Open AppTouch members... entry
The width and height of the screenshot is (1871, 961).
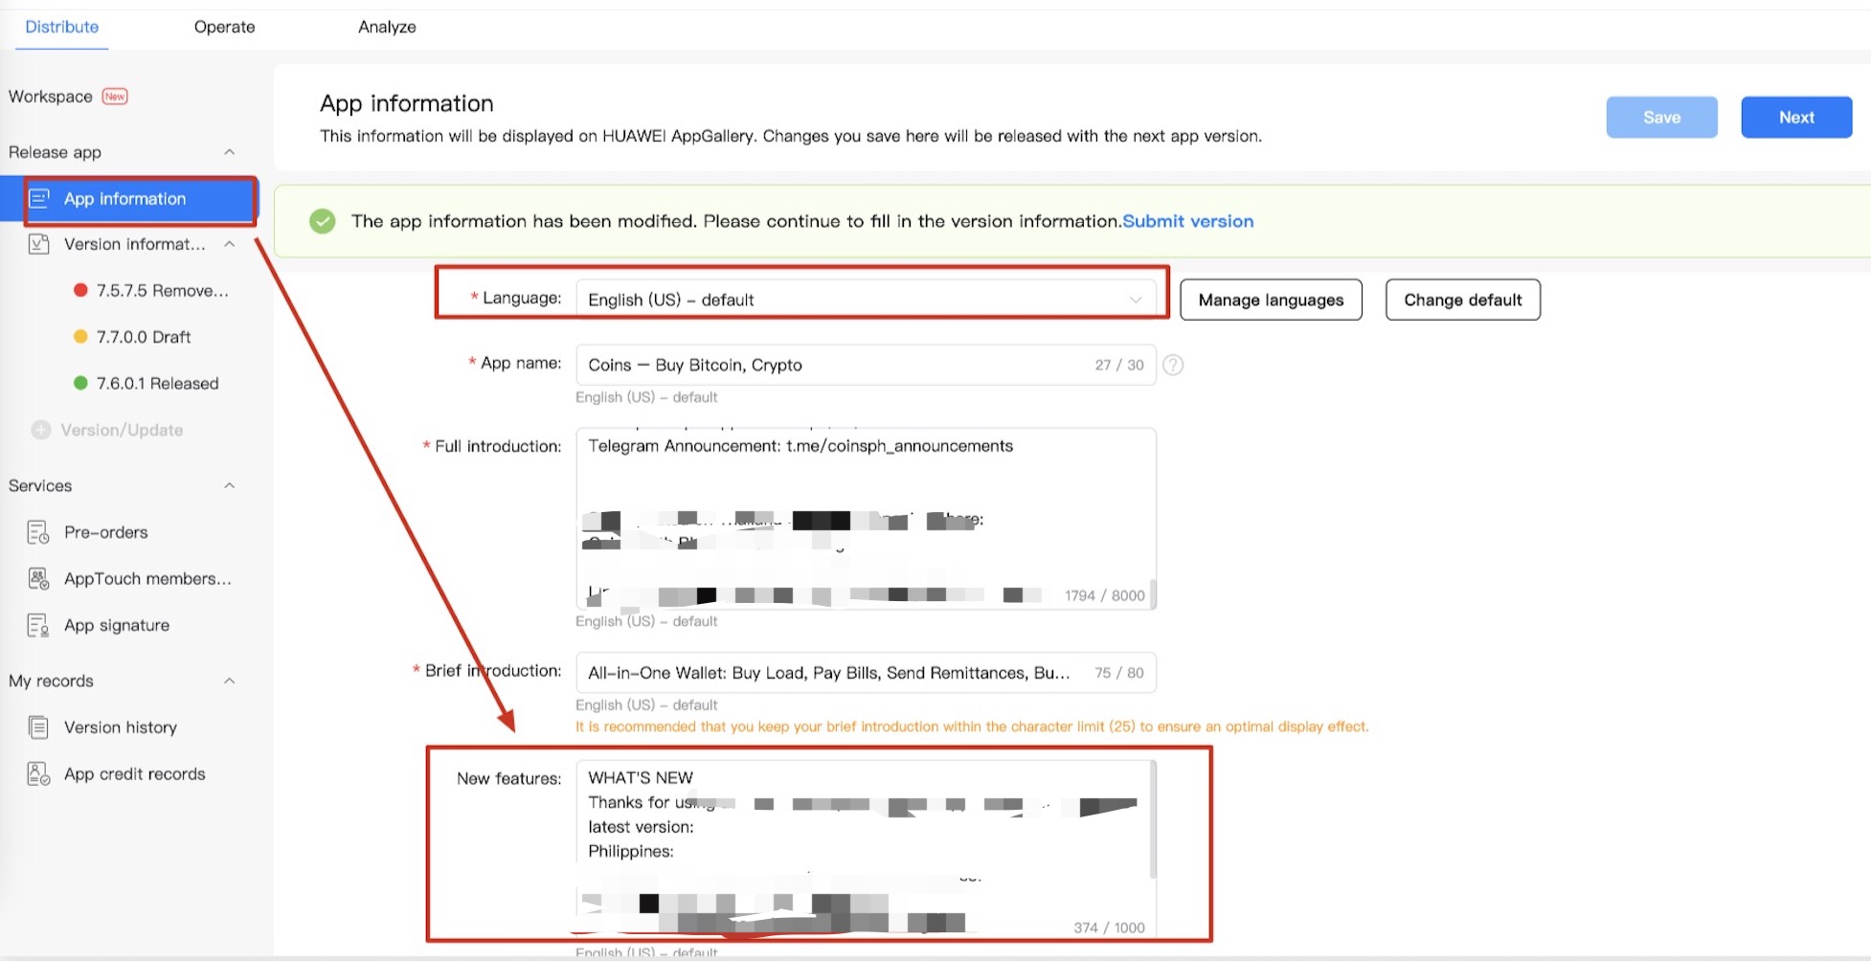click(147, 578)
